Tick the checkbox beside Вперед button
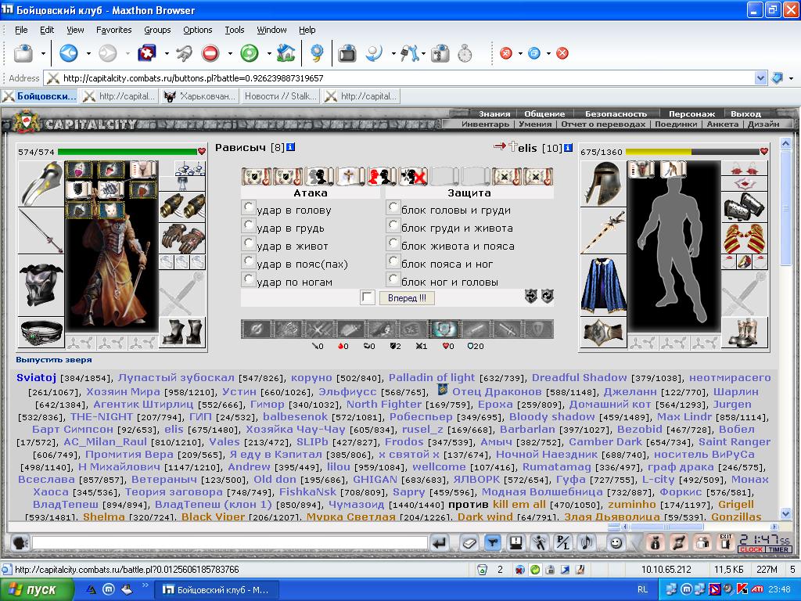The image size is (801, 601). tap(368, 297)
